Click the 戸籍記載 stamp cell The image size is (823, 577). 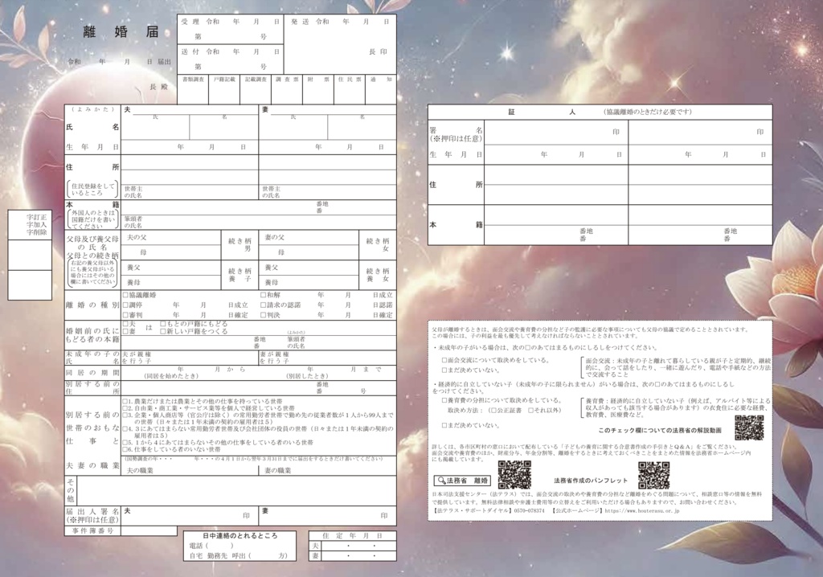tap(224, 90)
